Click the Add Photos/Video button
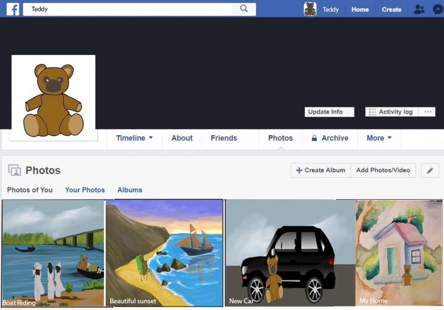 click(383, 170)
